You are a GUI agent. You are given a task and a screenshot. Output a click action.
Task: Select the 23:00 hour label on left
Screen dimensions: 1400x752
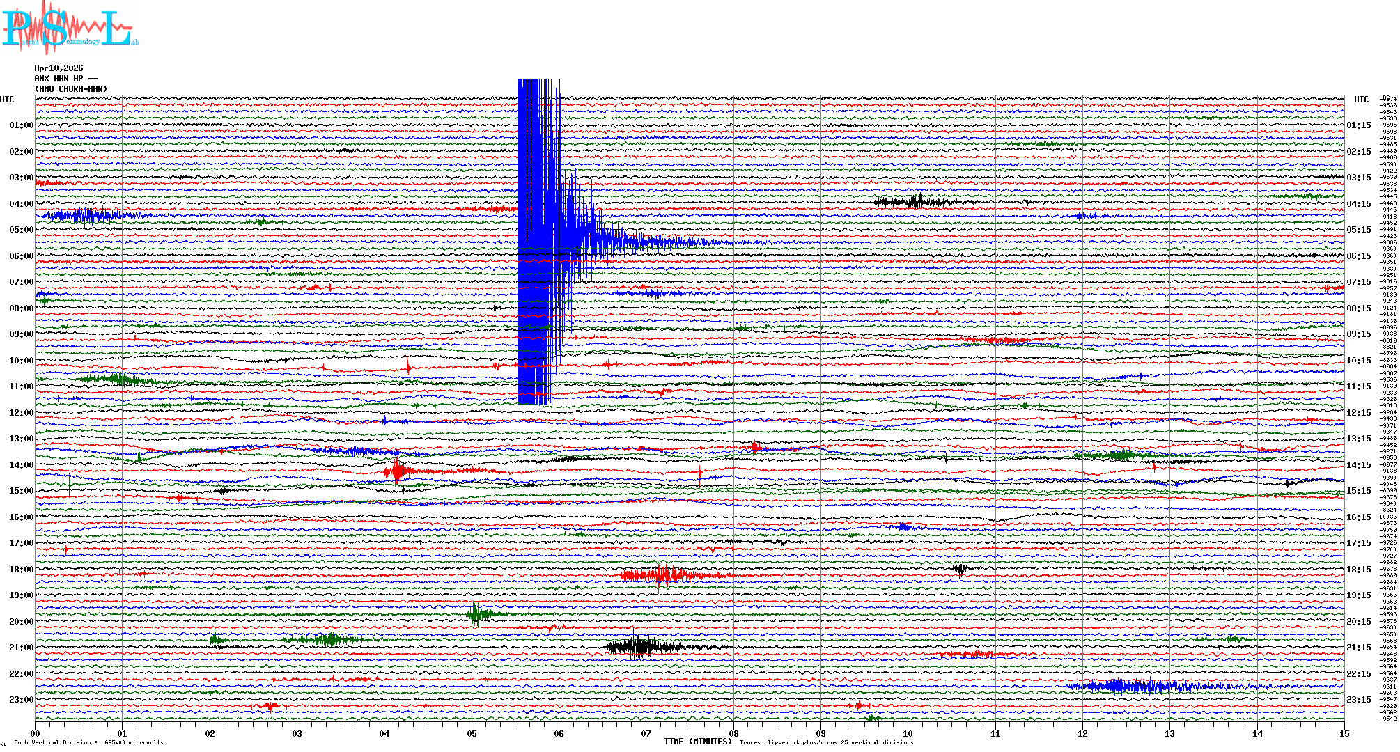click(21, 700)
